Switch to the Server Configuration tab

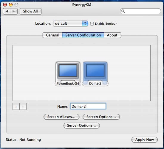click(83, 35)
